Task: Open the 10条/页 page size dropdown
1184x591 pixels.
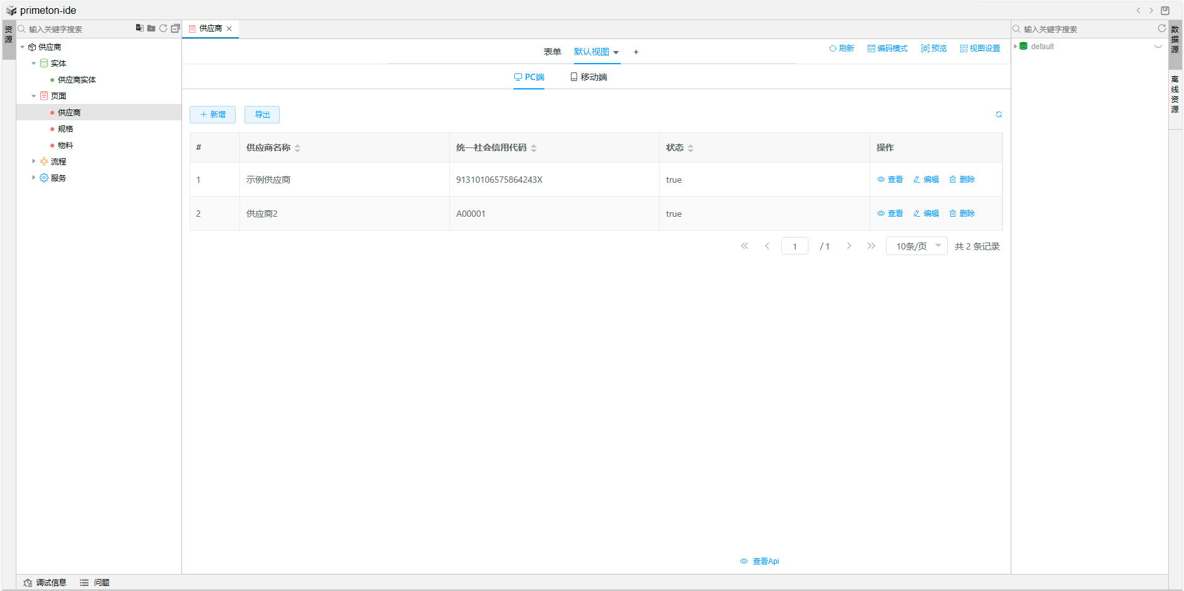Action: [916, 246]
